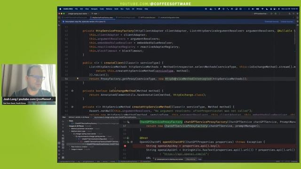
Task: Click the clock in the menu bar
Action: click(289, 9)
